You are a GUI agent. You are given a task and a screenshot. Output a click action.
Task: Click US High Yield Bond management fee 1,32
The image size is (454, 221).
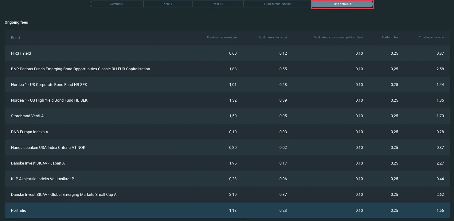233,100
